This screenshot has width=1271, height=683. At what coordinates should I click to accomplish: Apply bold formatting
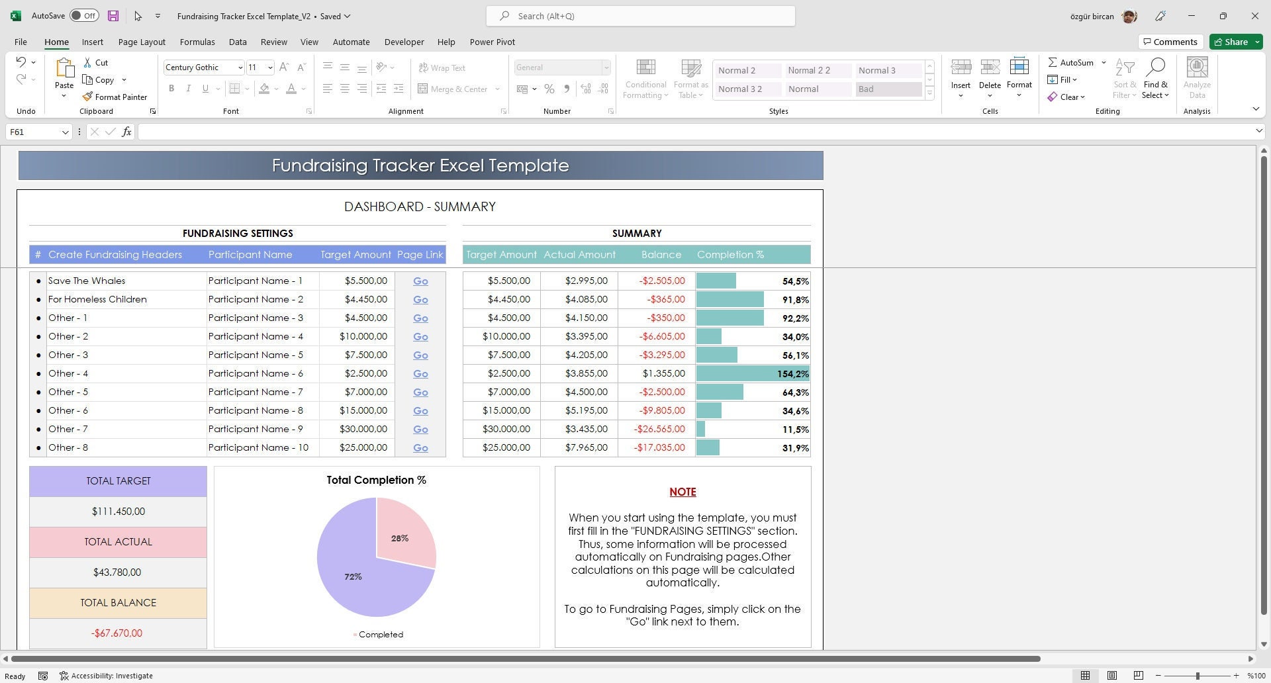click(x=171, y=88)
